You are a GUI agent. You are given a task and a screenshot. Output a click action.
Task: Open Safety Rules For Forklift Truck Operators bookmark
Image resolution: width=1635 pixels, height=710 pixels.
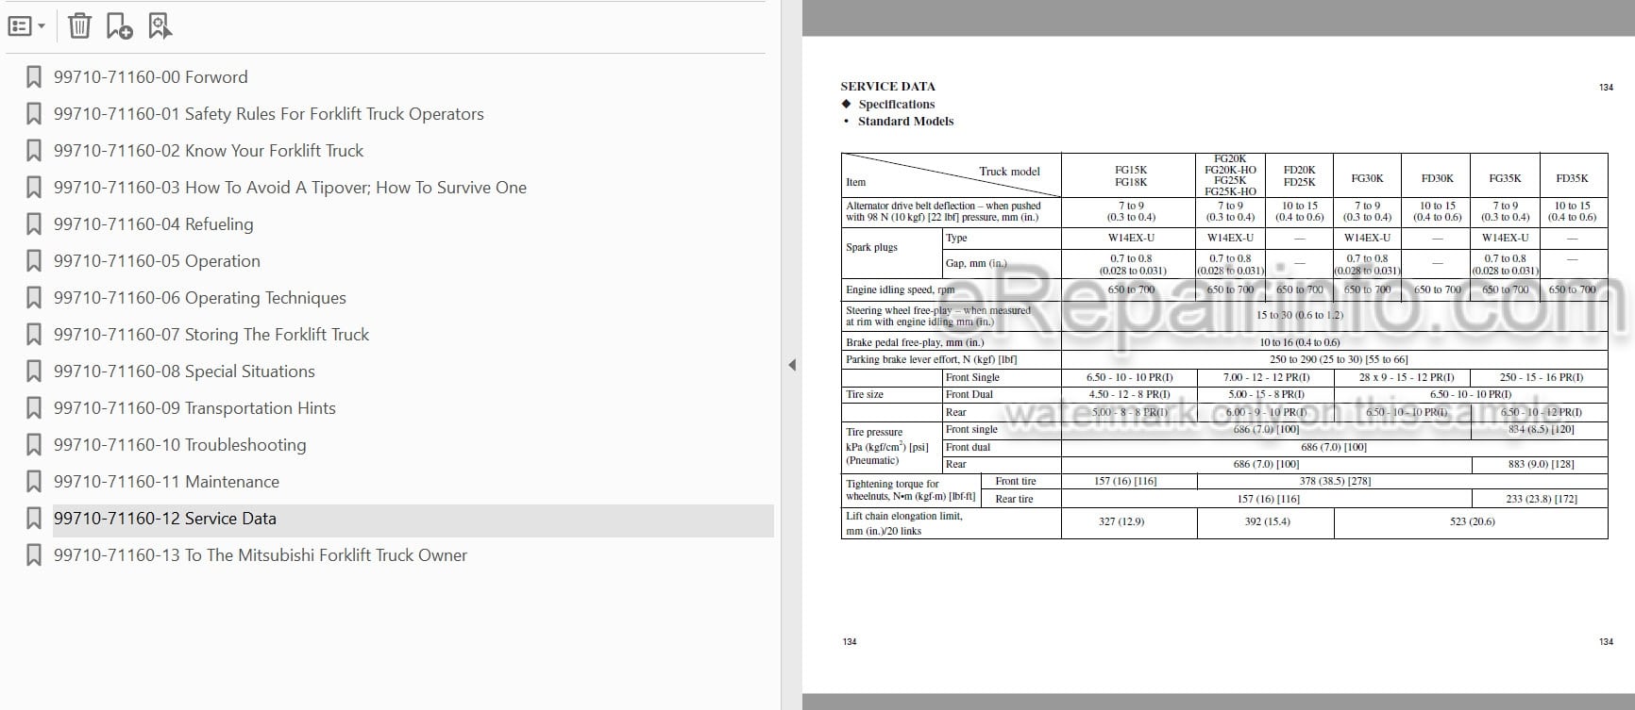(x=269, y=114)
